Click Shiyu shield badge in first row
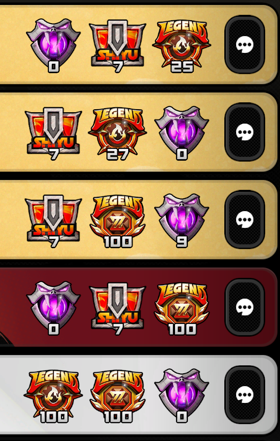 [x=117, y=46]
